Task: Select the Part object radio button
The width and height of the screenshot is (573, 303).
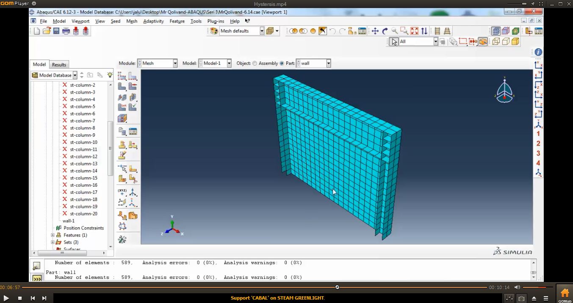Action: pos(282,63)
